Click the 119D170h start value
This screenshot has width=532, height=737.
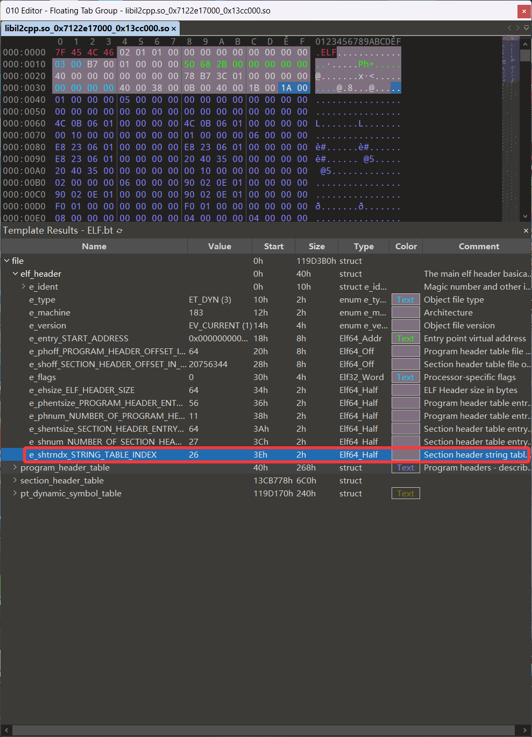[x=273, y=493]
